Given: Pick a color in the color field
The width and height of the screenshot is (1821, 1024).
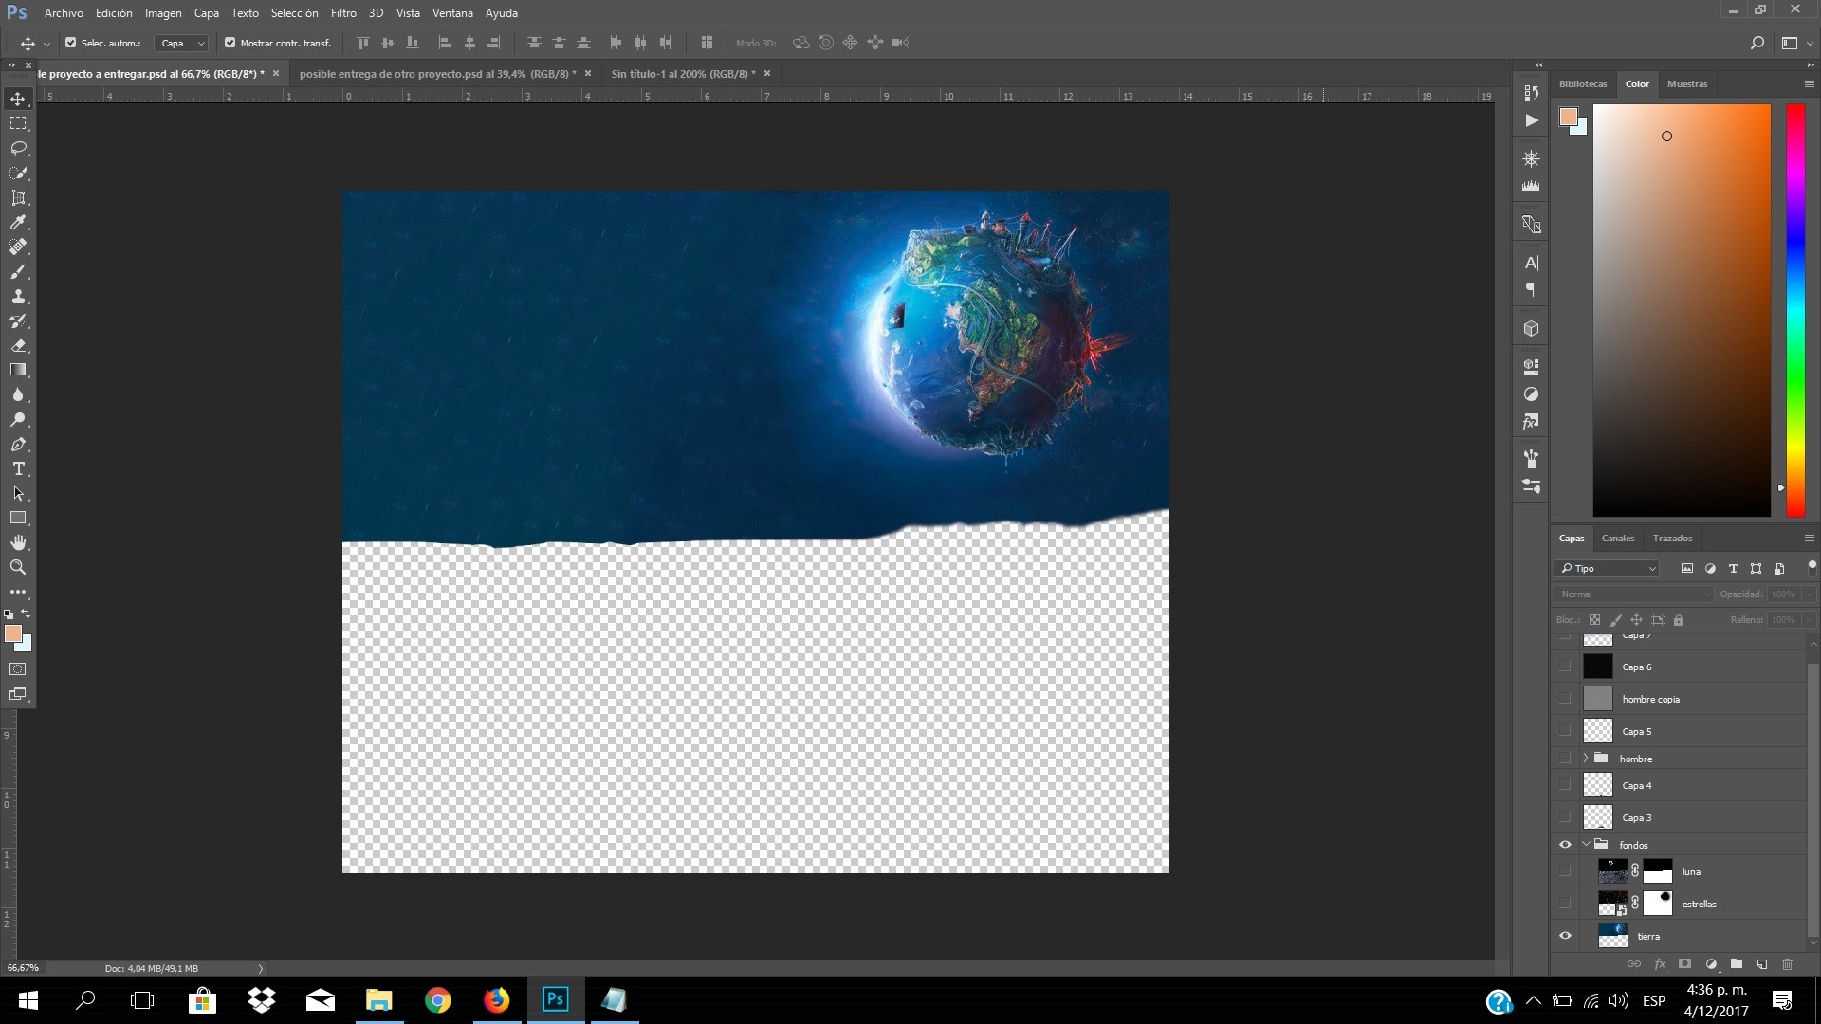Looking at the screenshot, I should tap(1682, 310).
